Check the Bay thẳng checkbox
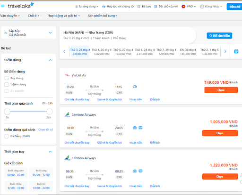This screenshot has width=242, height=195. (x=7, y=78)
